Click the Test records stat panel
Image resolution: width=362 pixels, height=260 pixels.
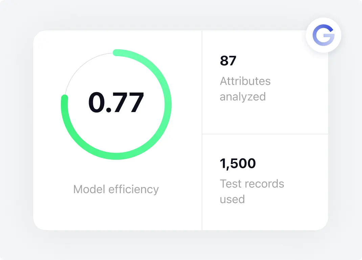(265, 182)
